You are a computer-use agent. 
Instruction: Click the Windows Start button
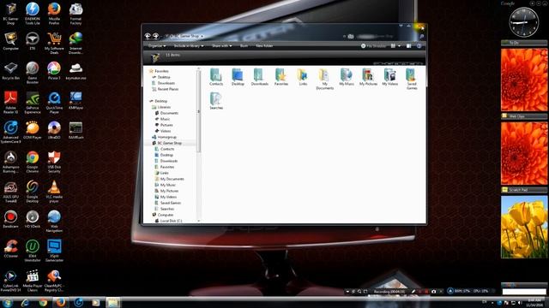click(x=7, y=302)
